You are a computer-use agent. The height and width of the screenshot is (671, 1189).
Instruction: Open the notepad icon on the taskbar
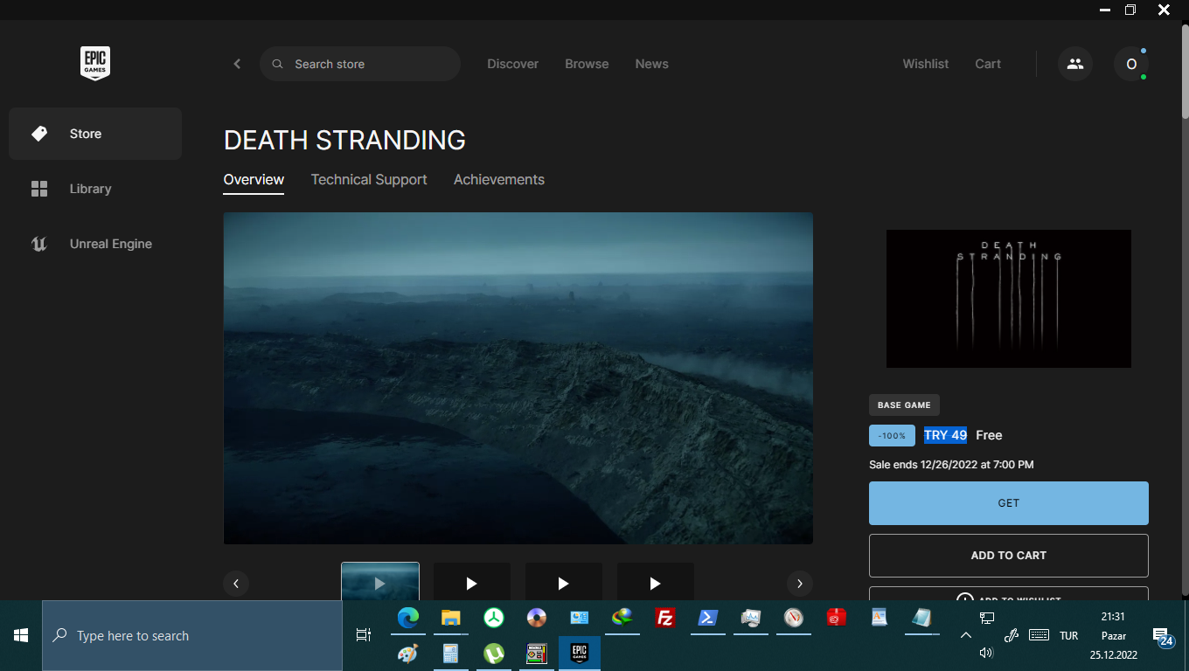[922, 619]
